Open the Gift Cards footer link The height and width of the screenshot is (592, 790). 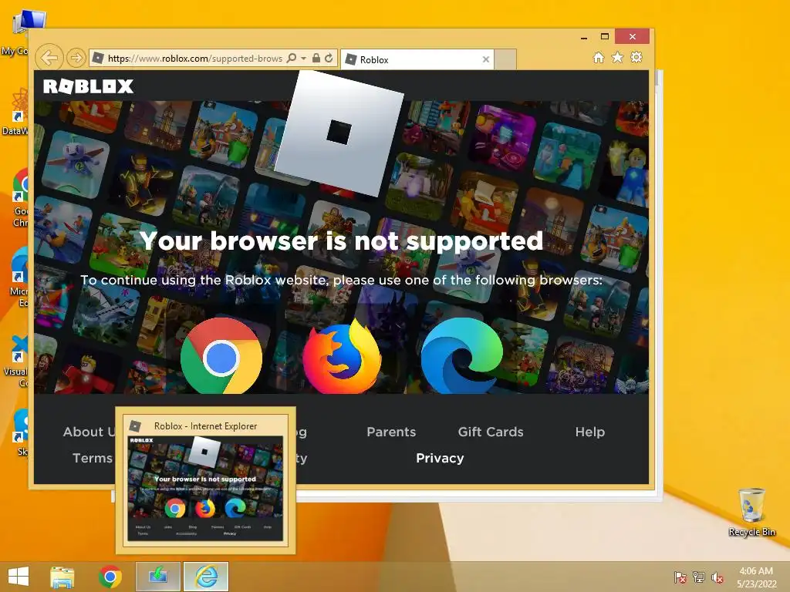click(x=491, y=432)
